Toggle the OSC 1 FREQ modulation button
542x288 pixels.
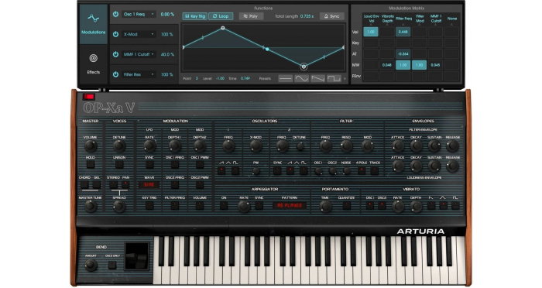coord(174,165)
